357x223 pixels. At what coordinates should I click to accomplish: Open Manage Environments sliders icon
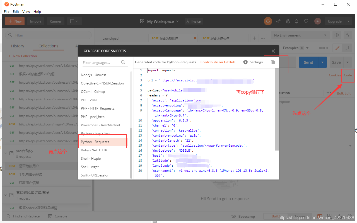[348, 35]
